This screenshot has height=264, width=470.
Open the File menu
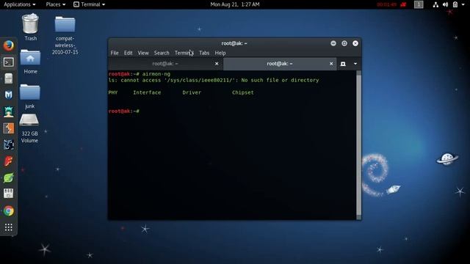point(115,53)
